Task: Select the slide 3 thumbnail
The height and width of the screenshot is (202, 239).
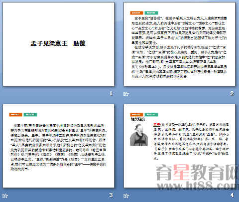Action: pos(59,146)
